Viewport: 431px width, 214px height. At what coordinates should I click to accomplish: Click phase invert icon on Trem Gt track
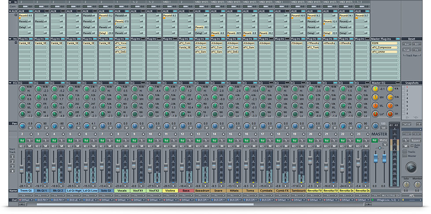(30, 128)
